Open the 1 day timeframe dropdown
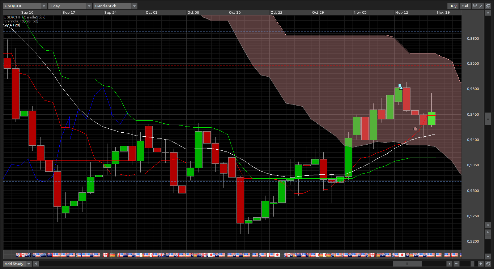 tap(70, 6)
